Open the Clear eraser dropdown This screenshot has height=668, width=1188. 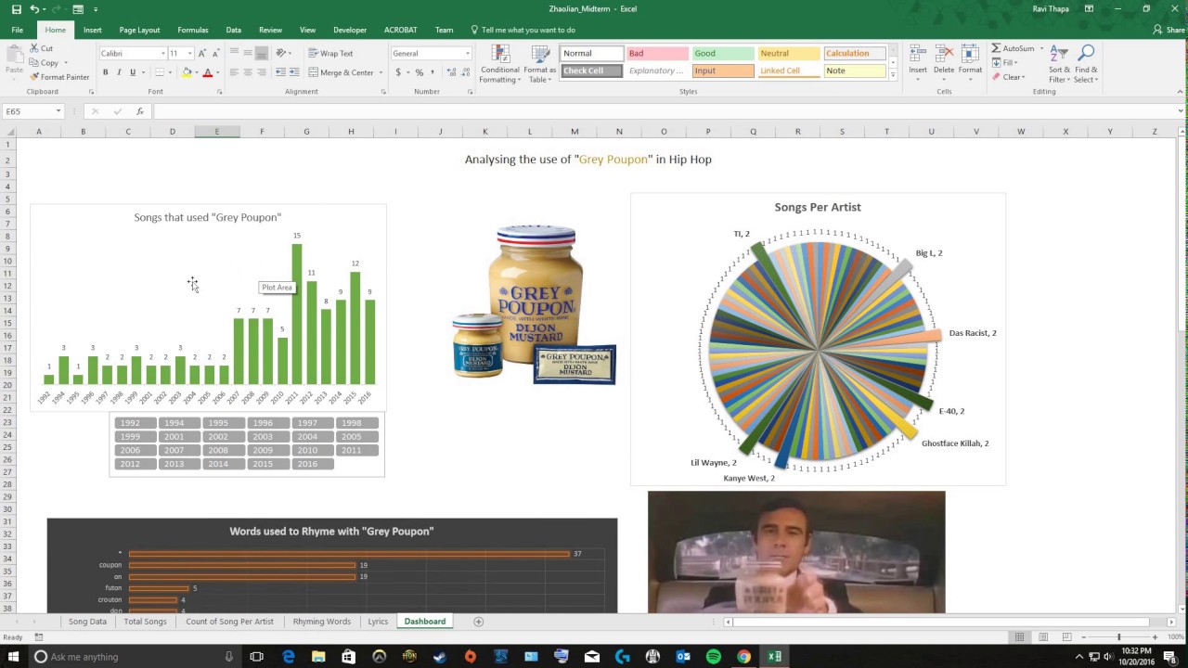tap(1008, 77)
